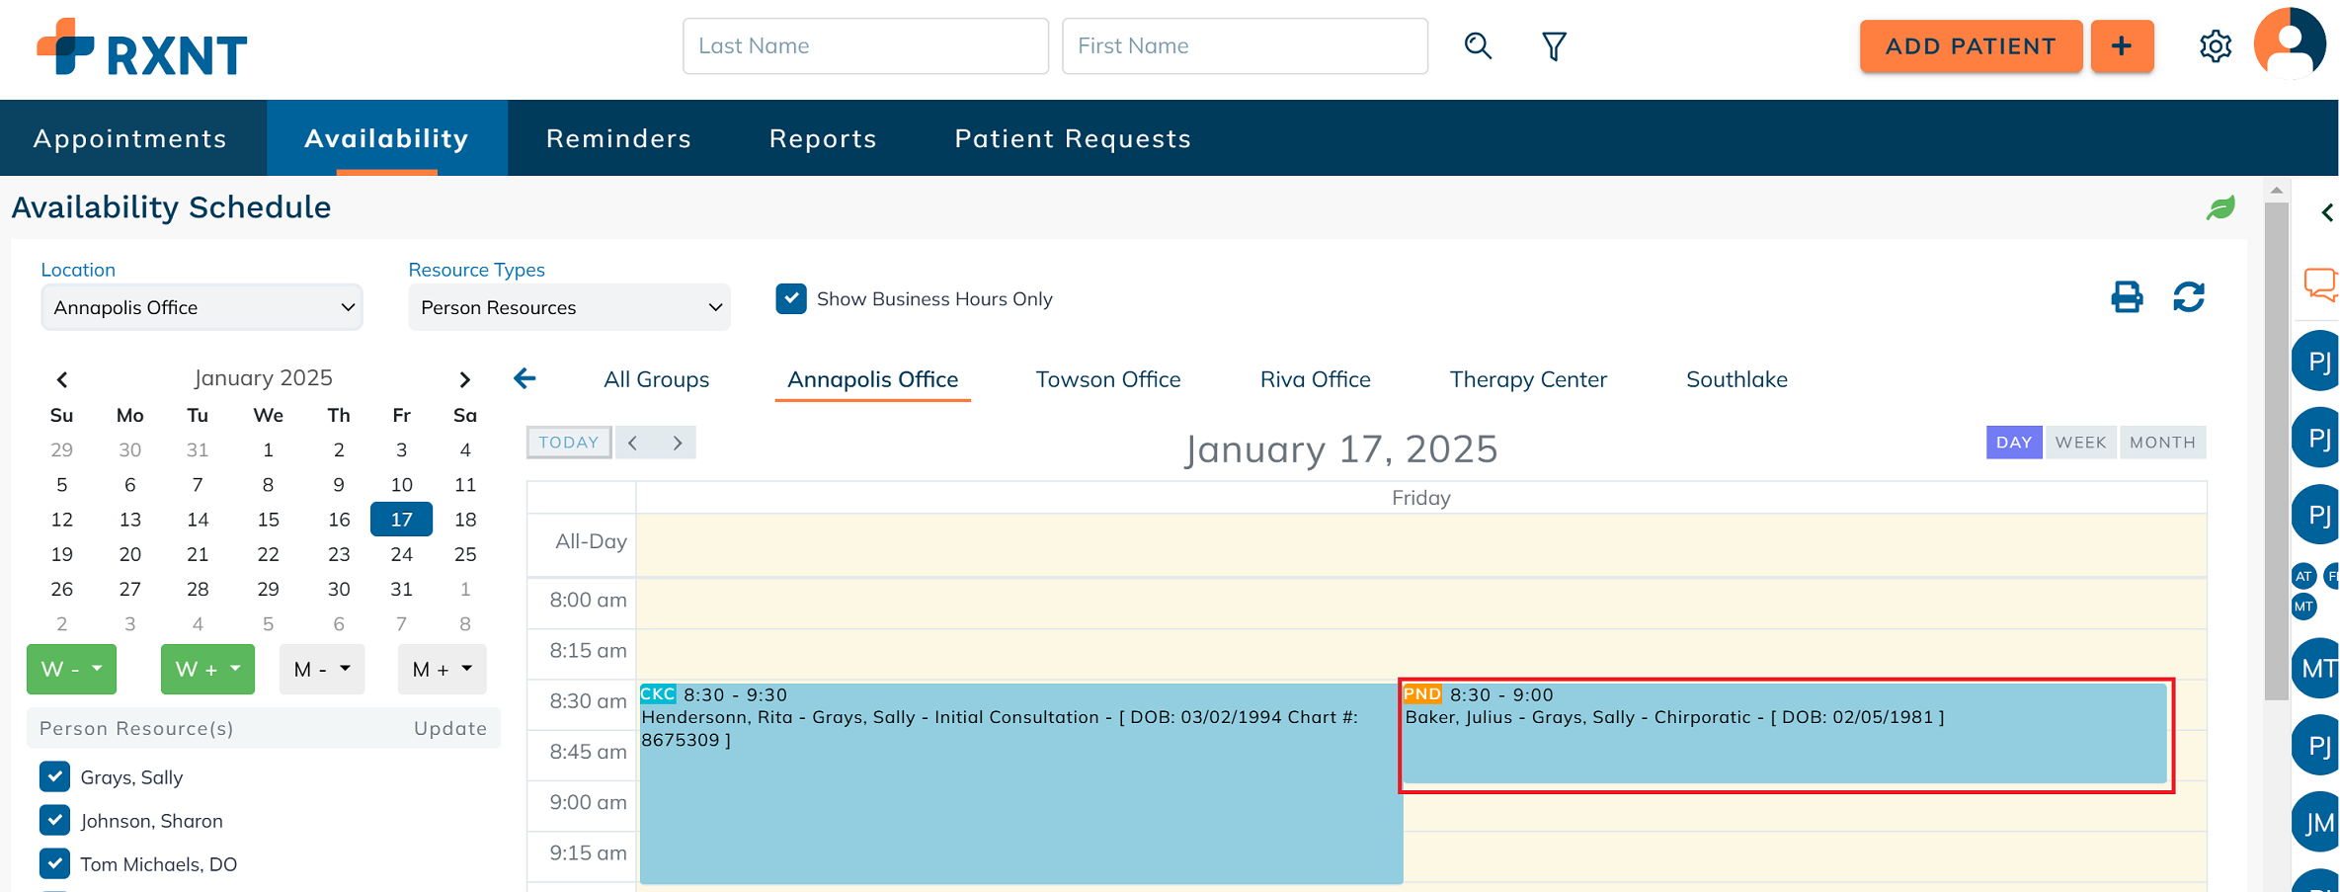Select the Towson Office group tab

point(1107,380)
